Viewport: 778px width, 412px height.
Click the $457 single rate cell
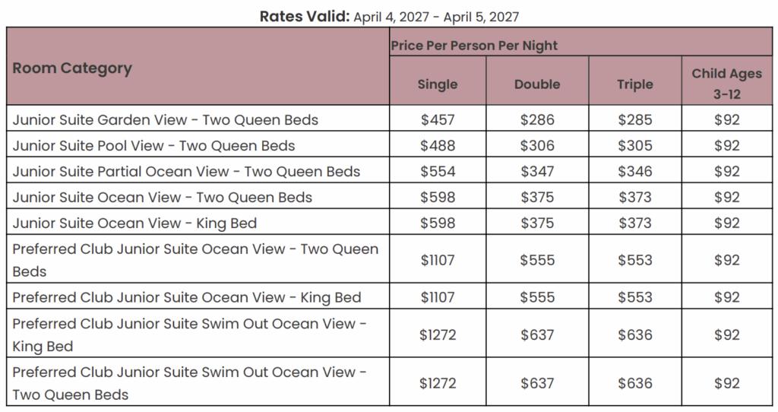(438, 119)
